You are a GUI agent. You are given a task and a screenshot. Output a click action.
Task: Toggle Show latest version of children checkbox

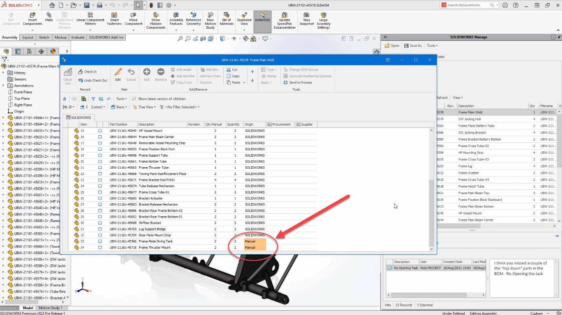(x=134, y=99)
